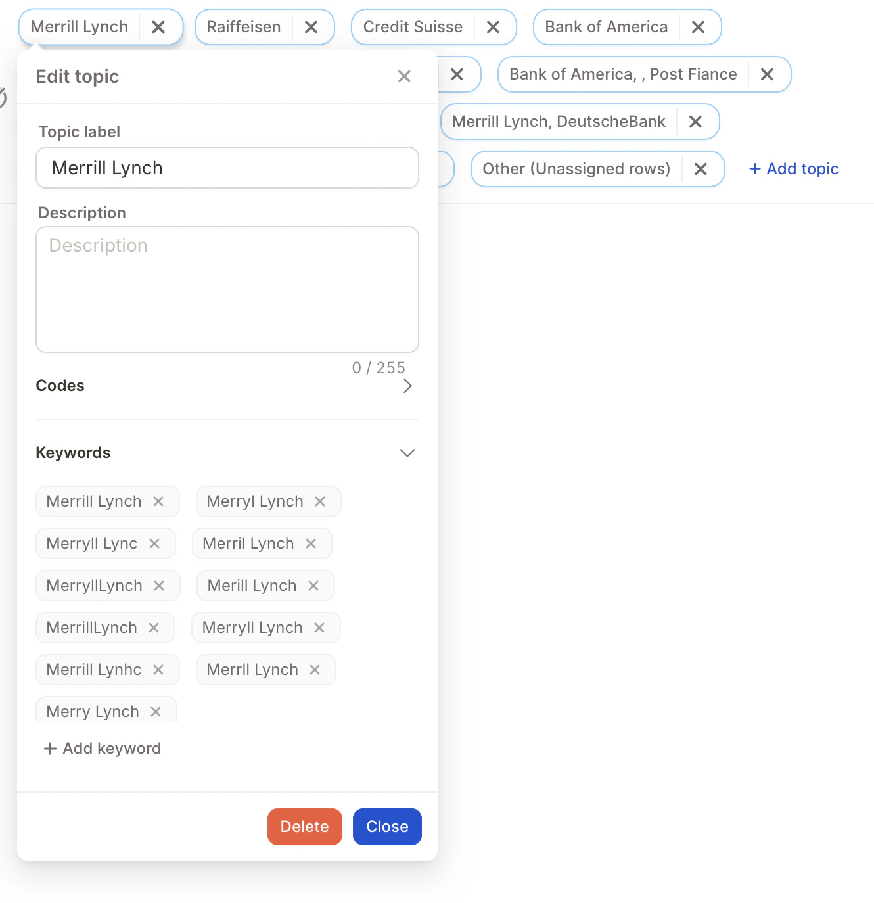Screen dimensions: 874x903
Task: Remove Merrill Lynch, DeutscheBank topic chip
Action: (x=695, y=122)
